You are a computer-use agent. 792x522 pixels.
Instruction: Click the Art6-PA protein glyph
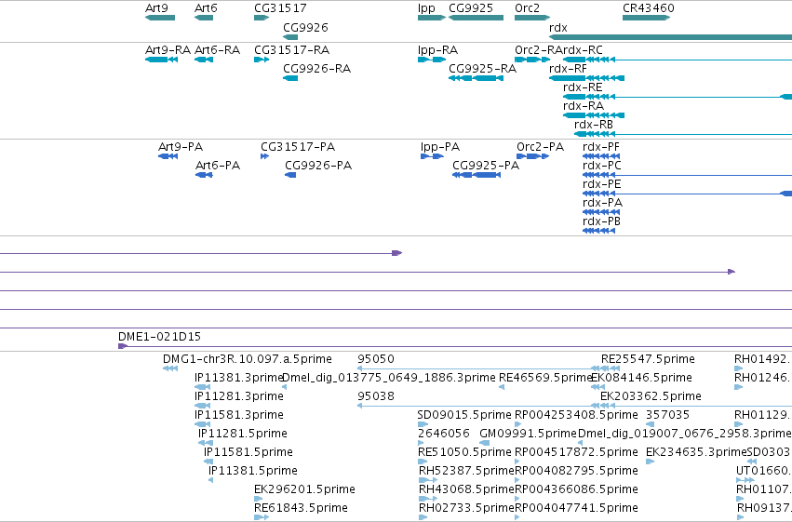tap(204, 175)
